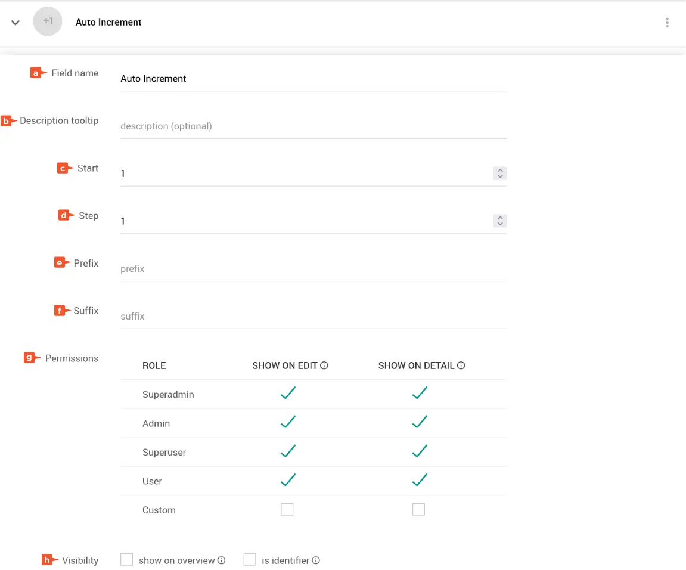Click the Step value stepper arrows
Image resolution: width=686 pixels, height=570 pixels.
click(500, 221)
